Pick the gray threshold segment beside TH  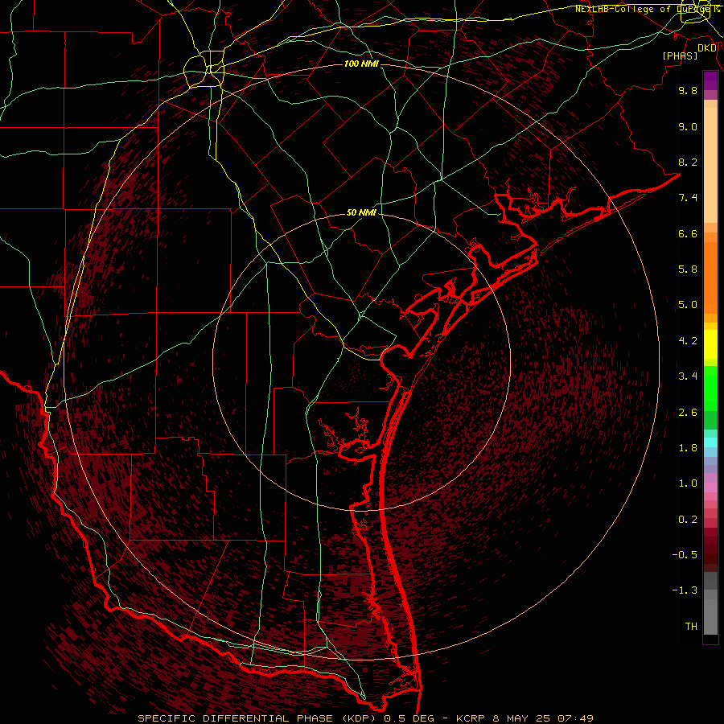tap(710, 616)
